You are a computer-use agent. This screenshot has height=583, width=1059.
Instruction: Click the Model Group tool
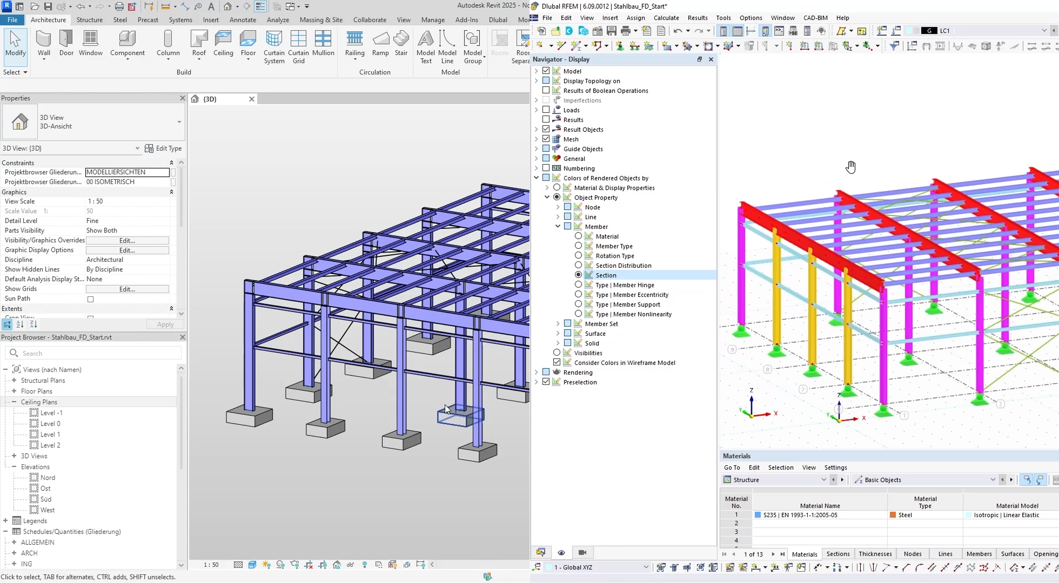coord(473,47)
